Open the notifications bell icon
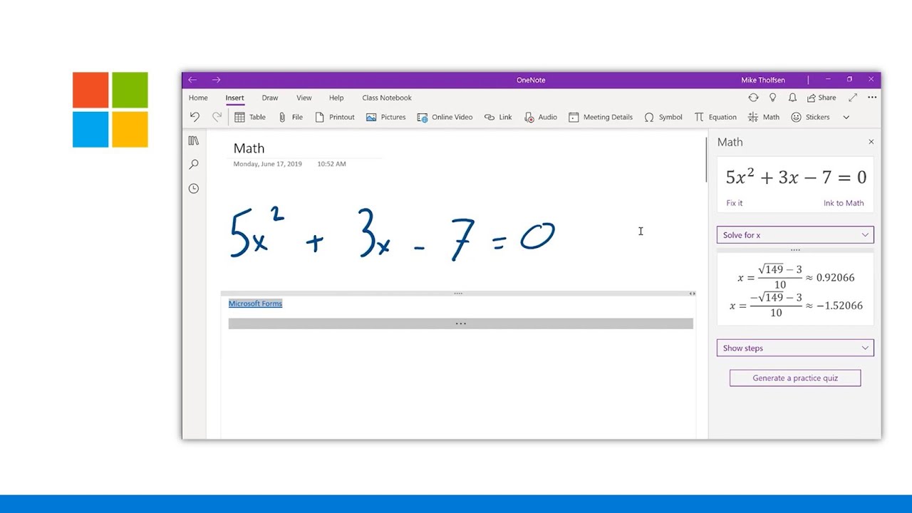Image resolution: width=912 pixels, height=513 pixels. [792, 98]
